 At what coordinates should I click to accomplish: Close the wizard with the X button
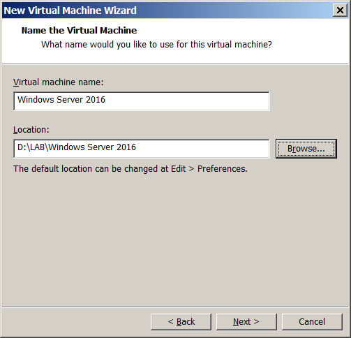point(340,10)
